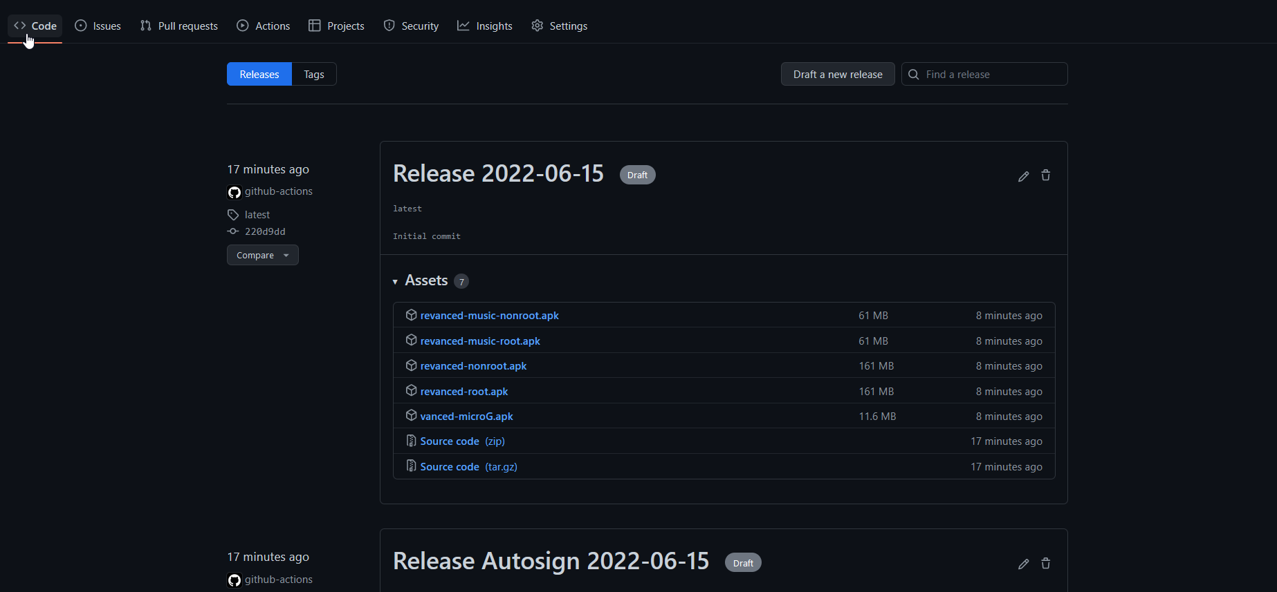Image resolution: width=1277 pixels, height=592 pixels.
Task: Click pencil icon for Release Autosign 2022-06-15
Action: click(x=1024, y=564)
